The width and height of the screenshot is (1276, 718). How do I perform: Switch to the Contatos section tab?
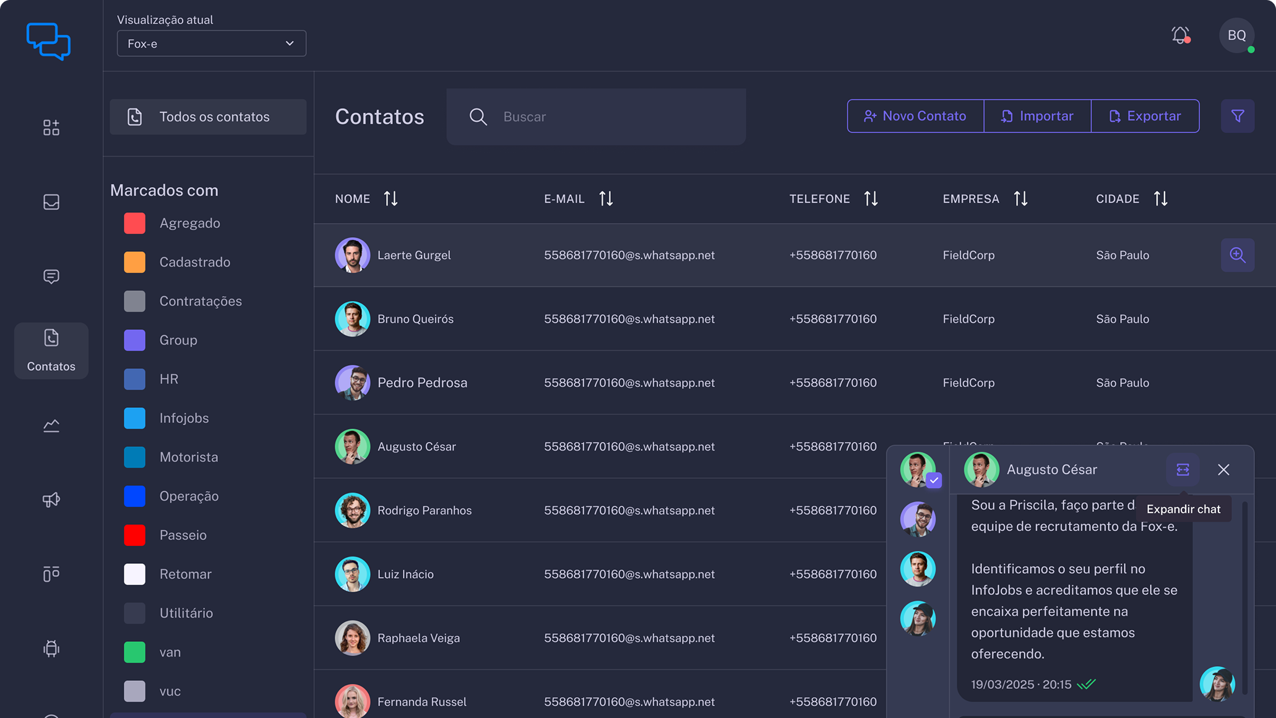click(51, 350)
